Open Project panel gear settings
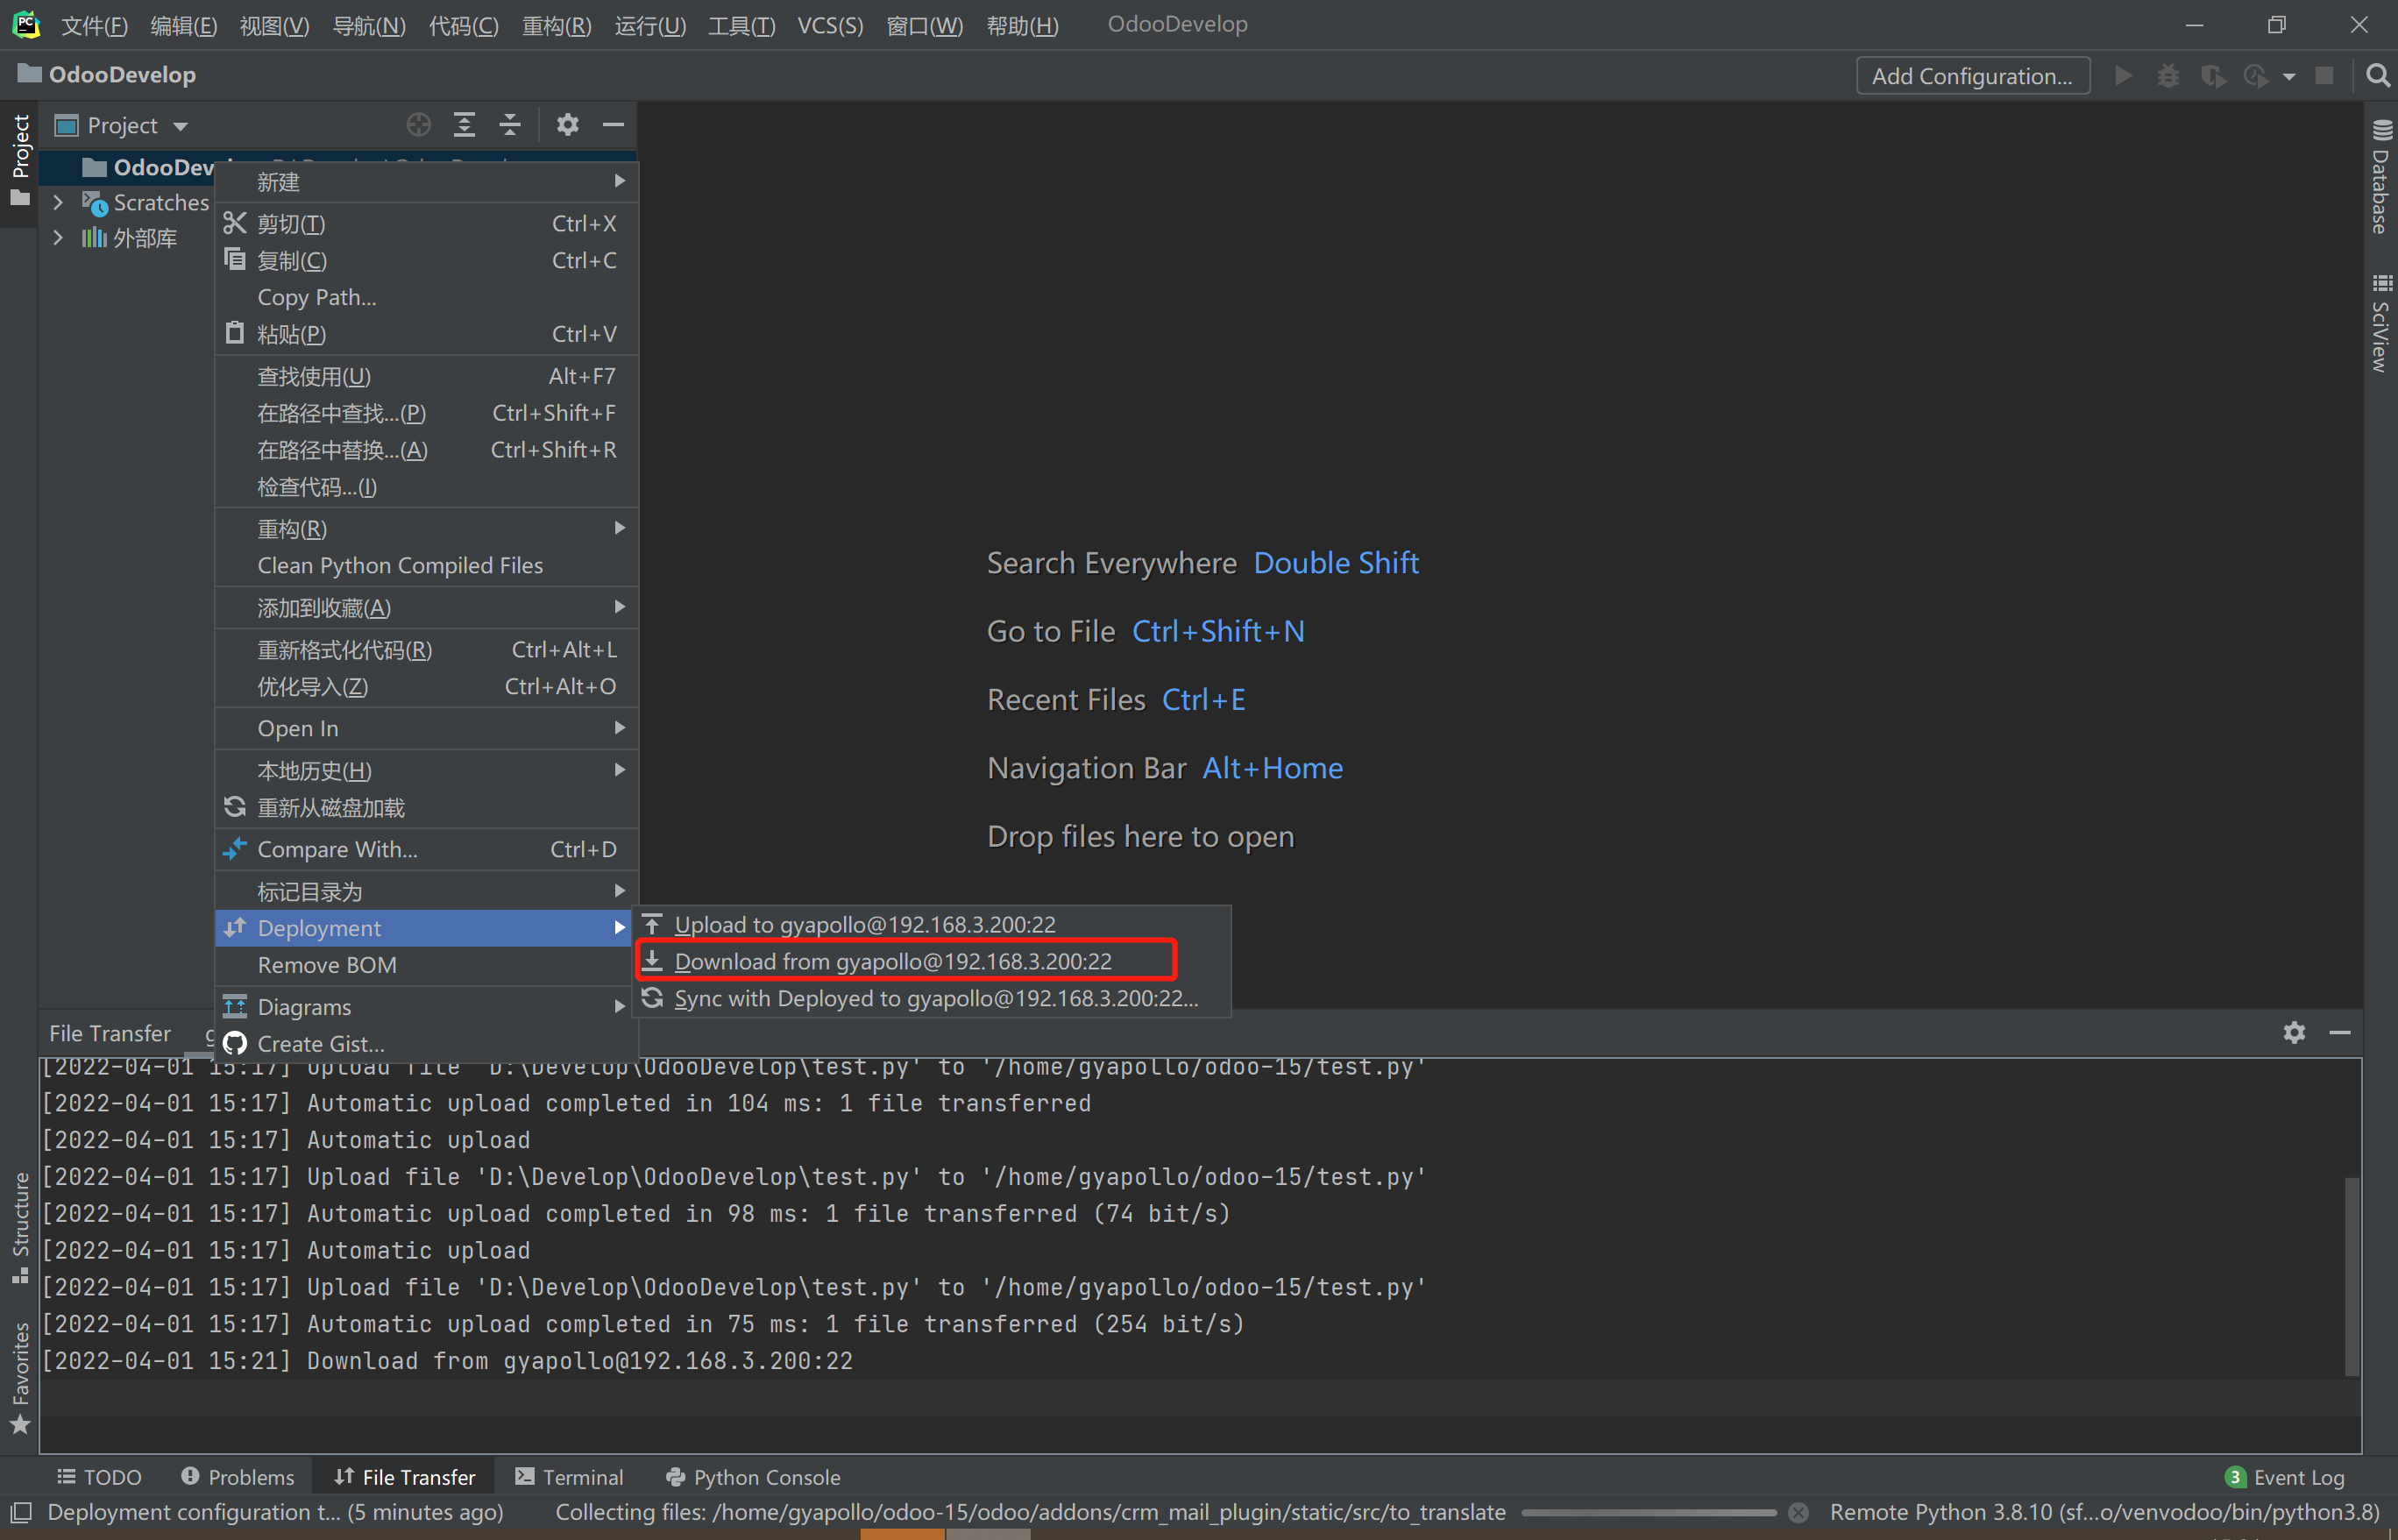The image size is (2398, 1540). [567, 125]
